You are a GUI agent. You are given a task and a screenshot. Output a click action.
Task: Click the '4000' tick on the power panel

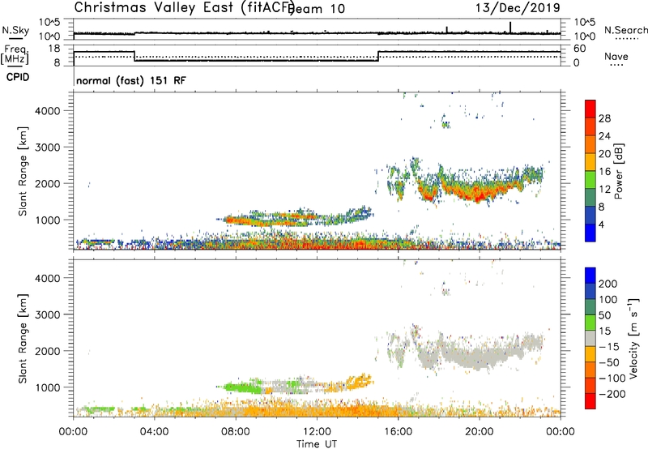coord(48,111)
